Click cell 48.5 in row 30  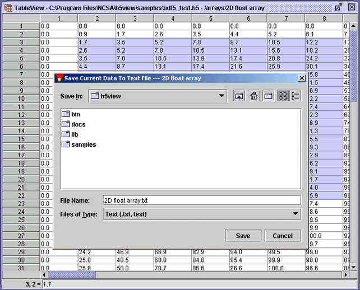[x=135, y=260]
